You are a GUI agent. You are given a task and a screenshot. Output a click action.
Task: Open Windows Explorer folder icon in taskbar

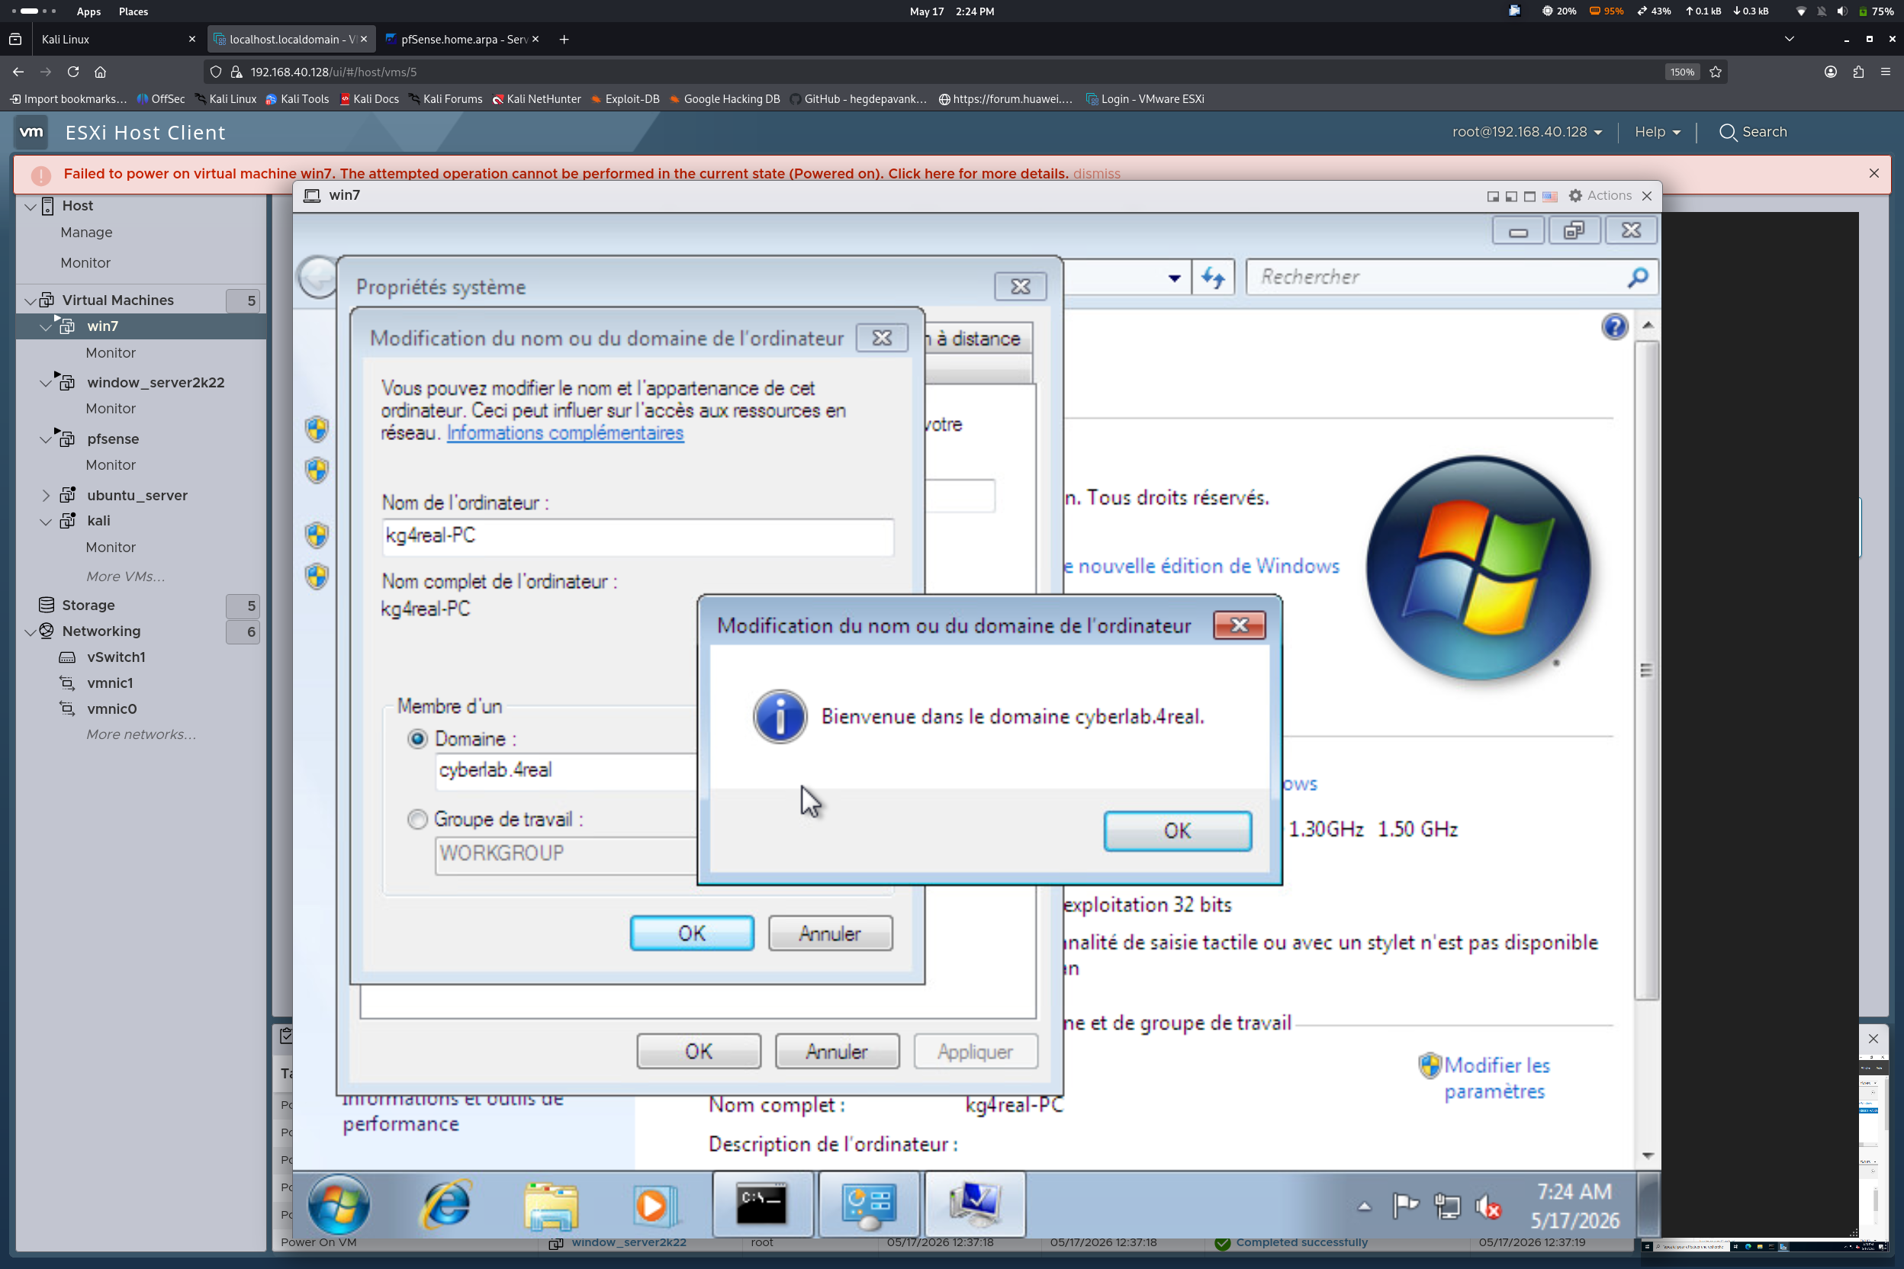click(x=551, y=1205)
